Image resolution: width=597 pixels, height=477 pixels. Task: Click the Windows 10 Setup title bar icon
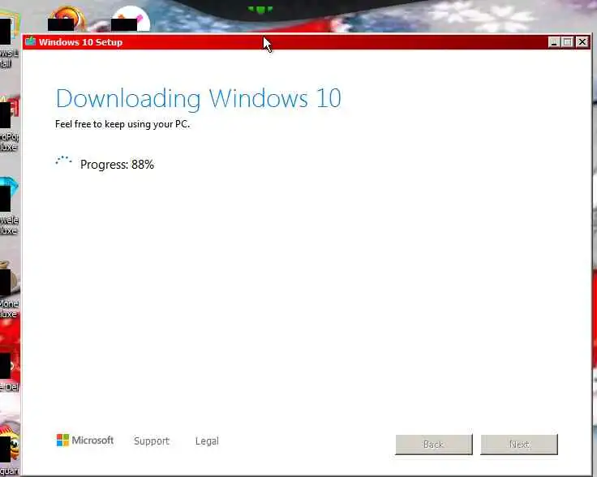point(31,41)
